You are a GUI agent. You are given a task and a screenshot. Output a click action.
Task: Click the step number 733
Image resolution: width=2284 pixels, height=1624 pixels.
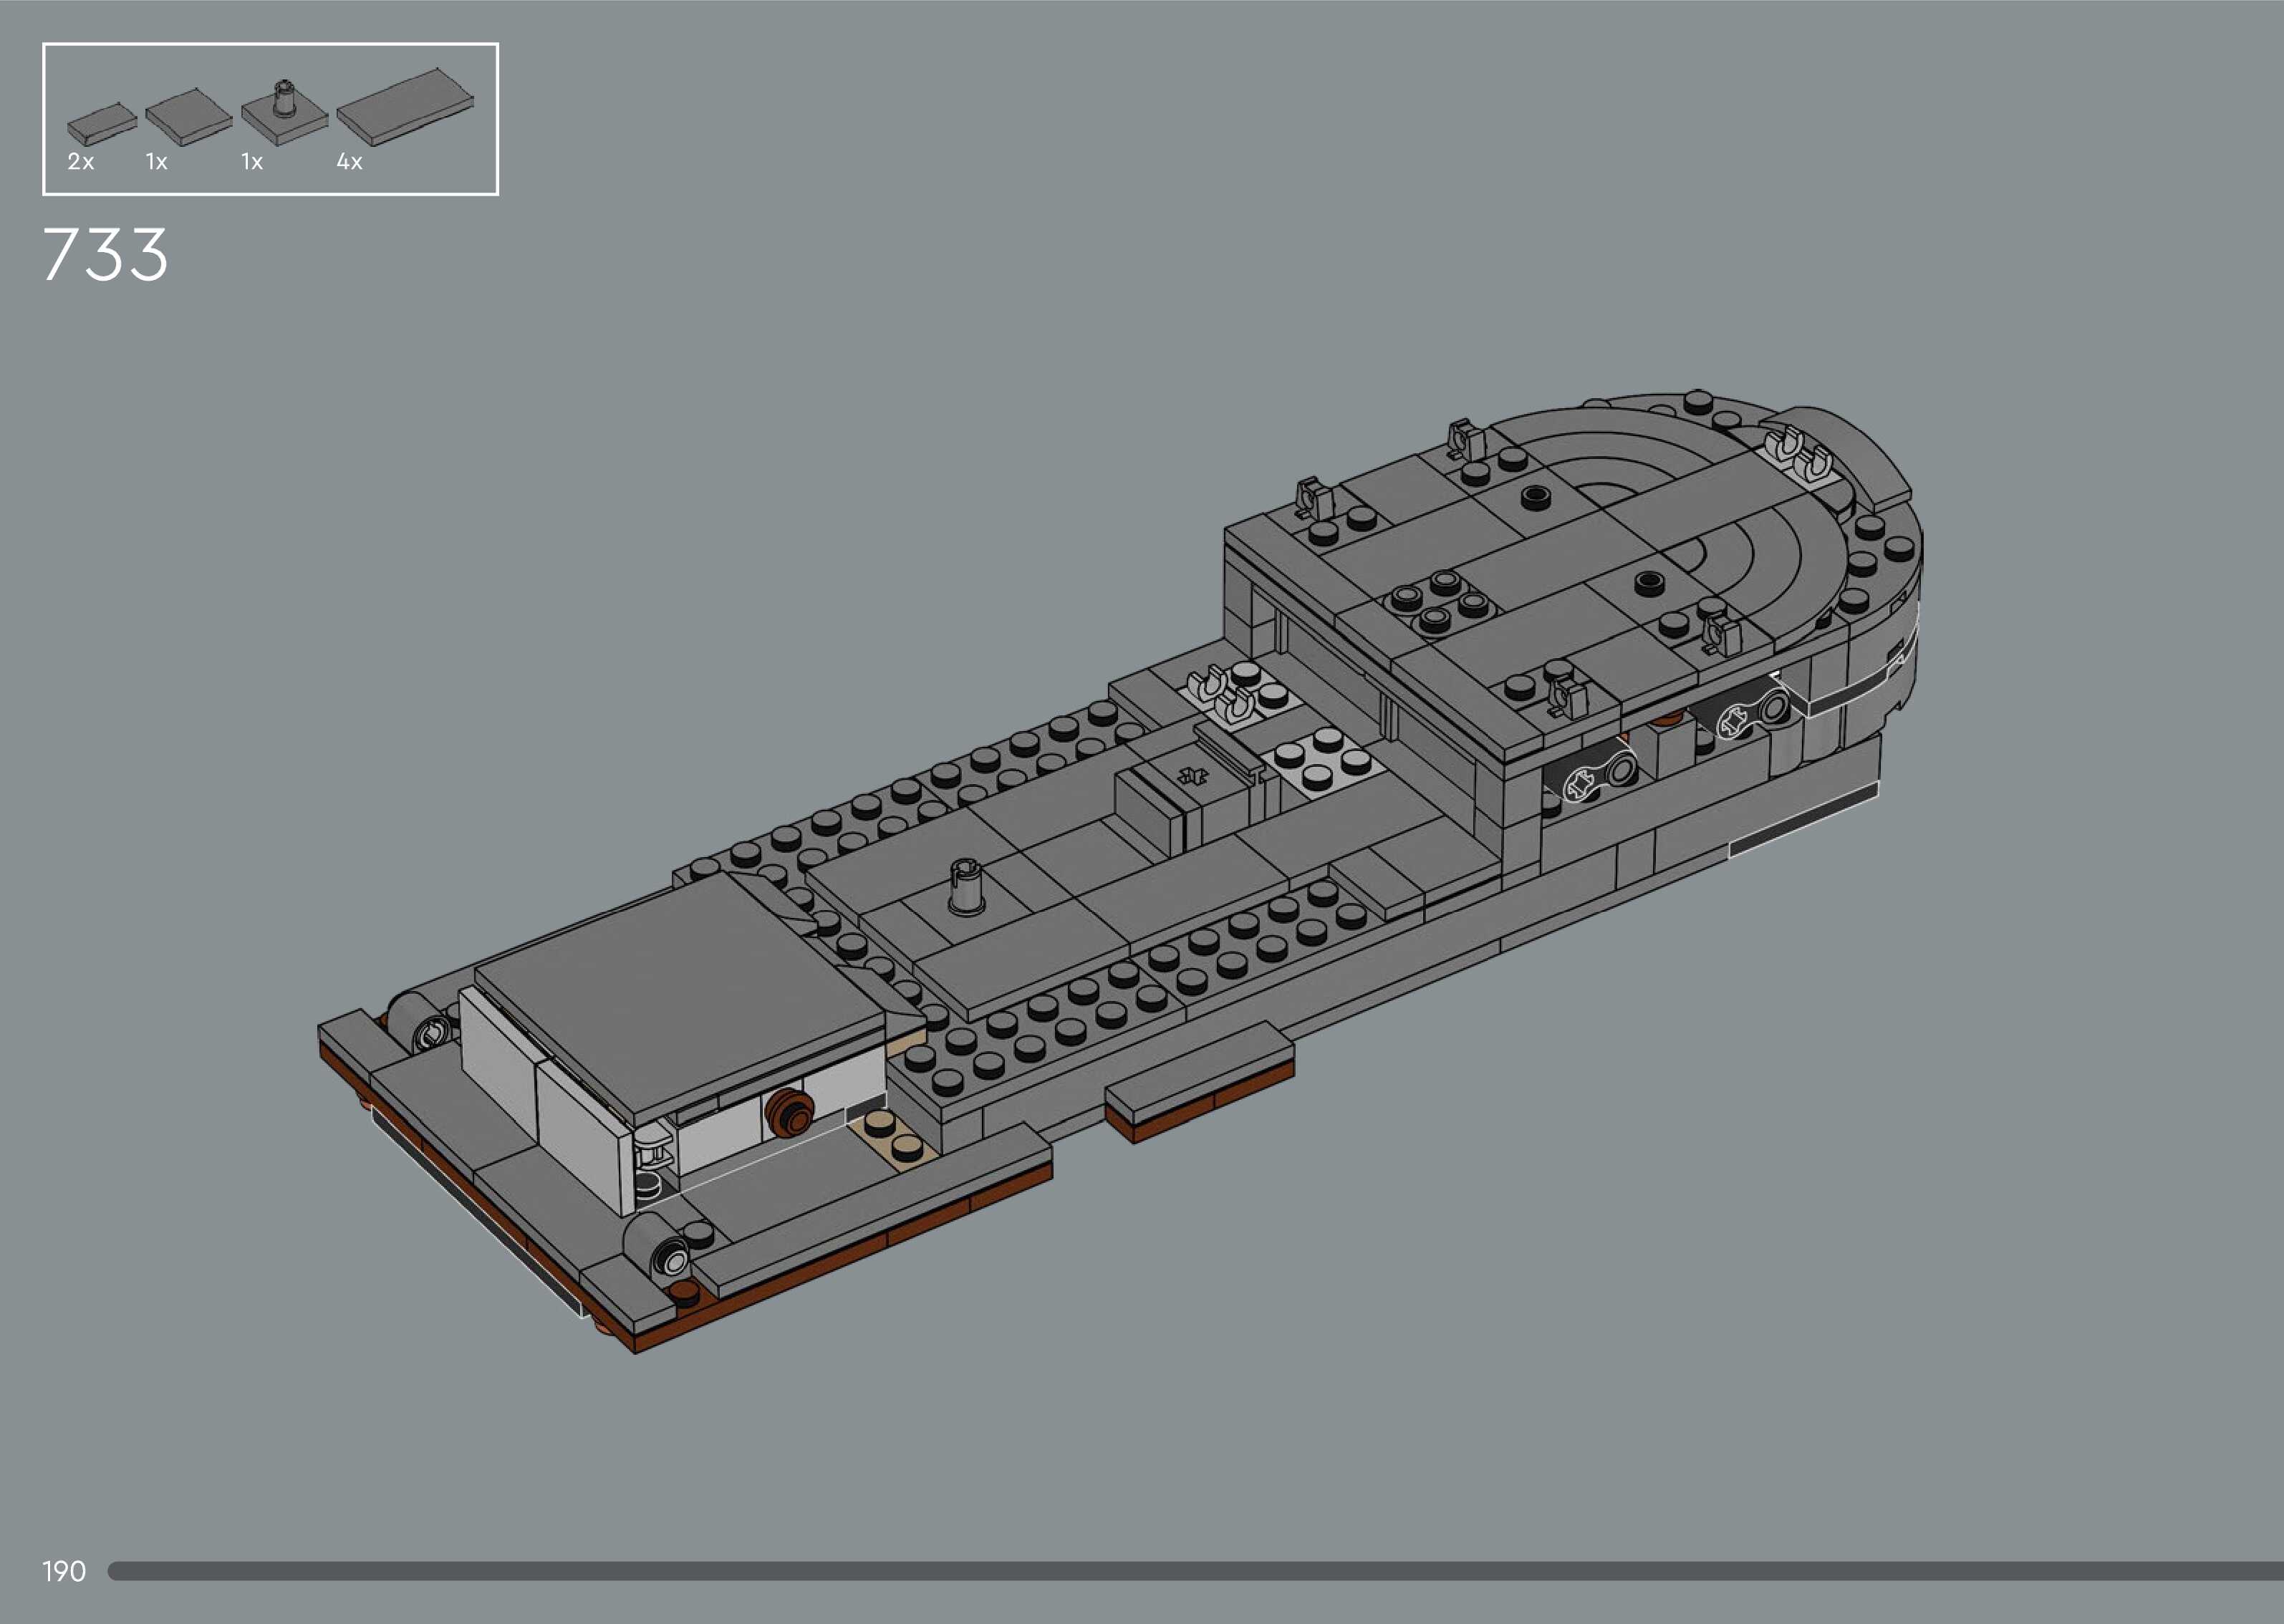(105, 254)
